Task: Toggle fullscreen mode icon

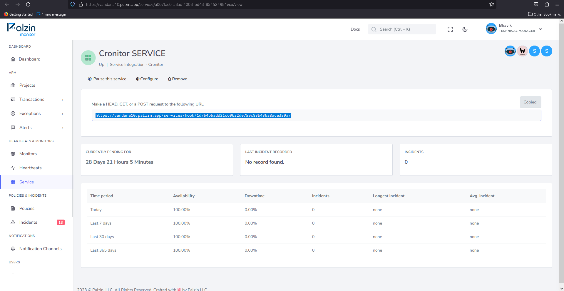Action: tap(450, 29)
